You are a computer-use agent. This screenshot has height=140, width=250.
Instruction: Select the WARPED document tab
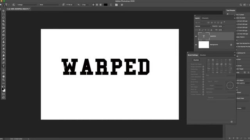tap(18, 9)
